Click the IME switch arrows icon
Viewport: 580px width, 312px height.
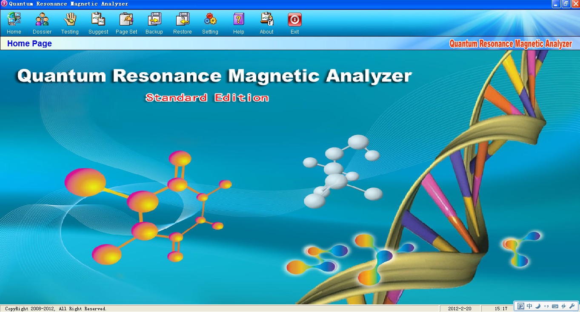pos(563,306)
